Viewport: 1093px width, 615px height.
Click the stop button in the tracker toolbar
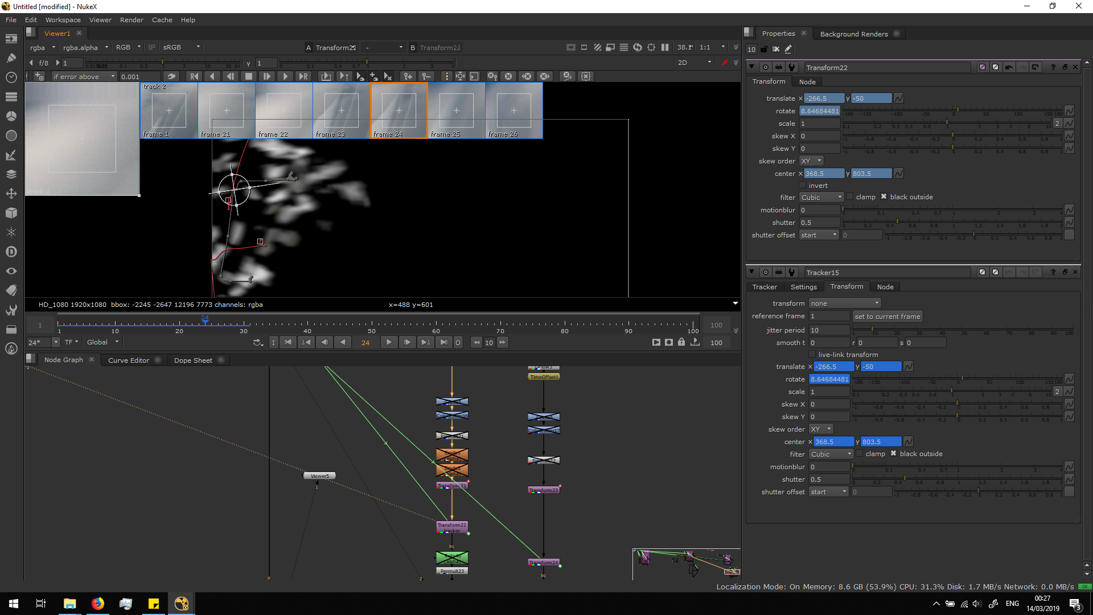click(248, 76)
